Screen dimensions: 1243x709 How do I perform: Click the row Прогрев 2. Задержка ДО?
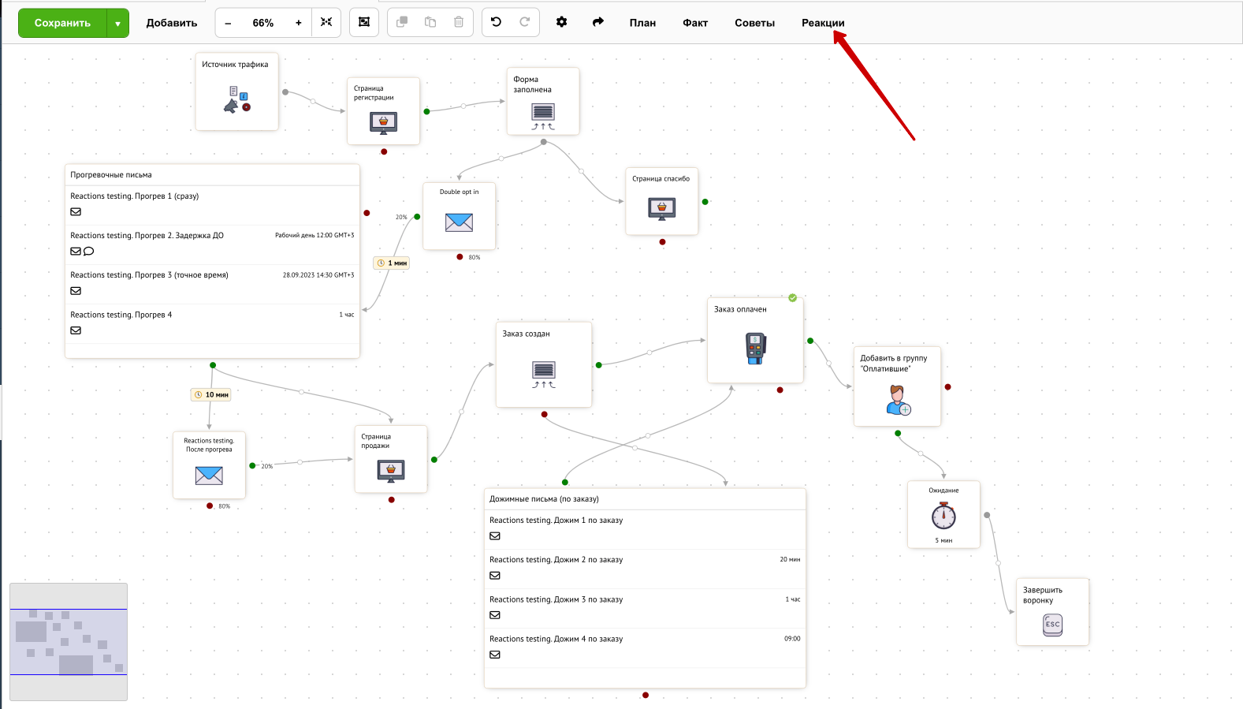coord(212,244)
